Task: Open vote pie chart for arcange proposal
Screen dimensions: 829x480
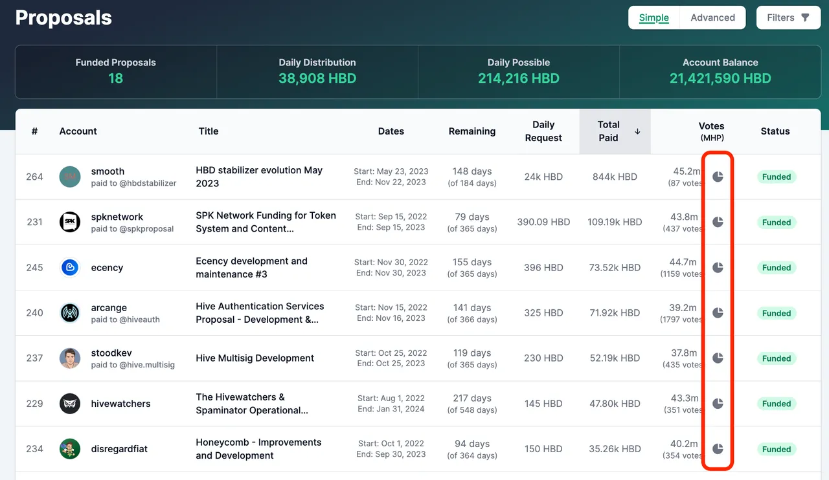Action: (x=718, y=312)
